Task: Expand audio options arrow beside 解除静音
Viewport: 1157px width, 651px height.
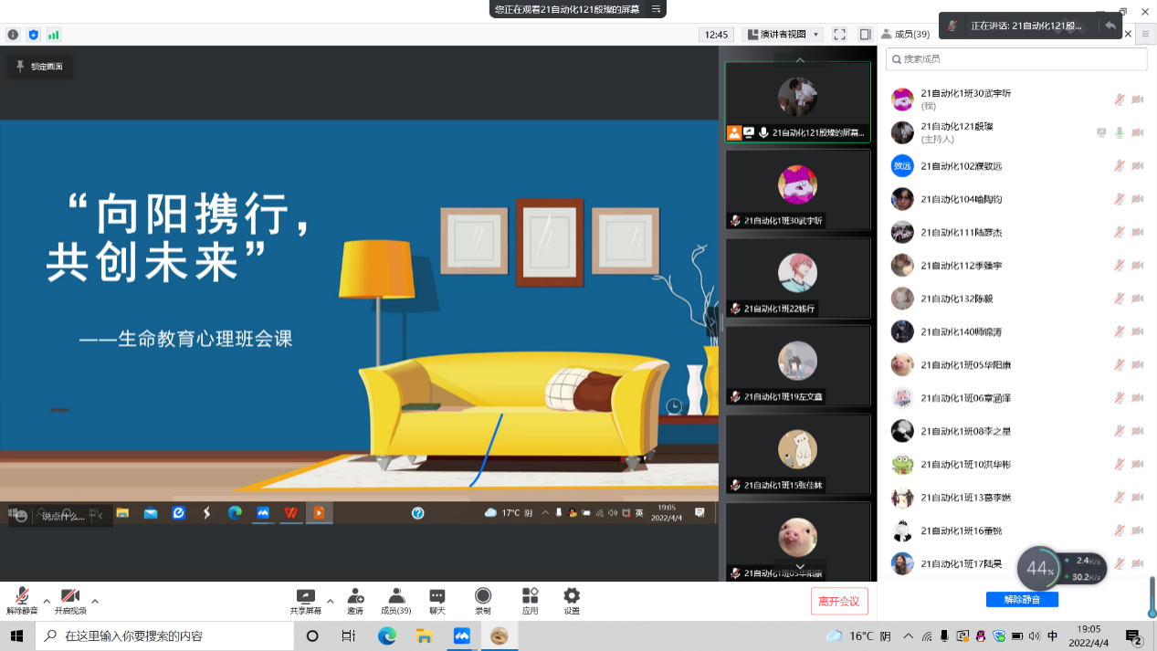Action: coord(46,602)
